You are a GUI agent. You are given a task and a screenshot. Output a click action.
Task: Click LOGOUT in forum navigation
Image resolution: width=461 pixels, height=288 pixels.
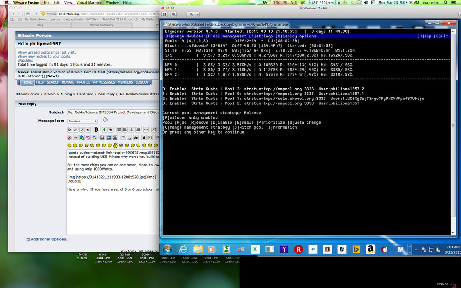click(142, 82)
